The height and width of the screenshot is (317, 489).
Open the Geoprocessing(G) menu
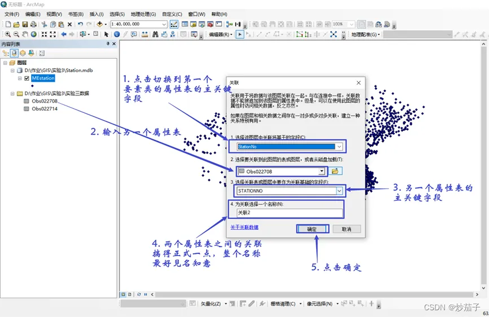143,14
